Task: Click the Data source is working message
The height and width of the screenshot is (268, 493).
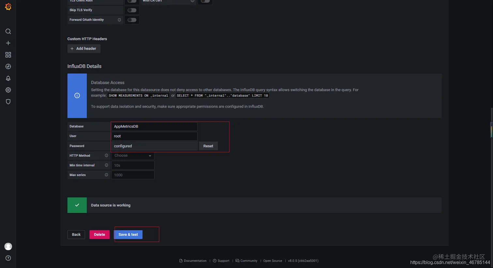Action: (111, 205)
